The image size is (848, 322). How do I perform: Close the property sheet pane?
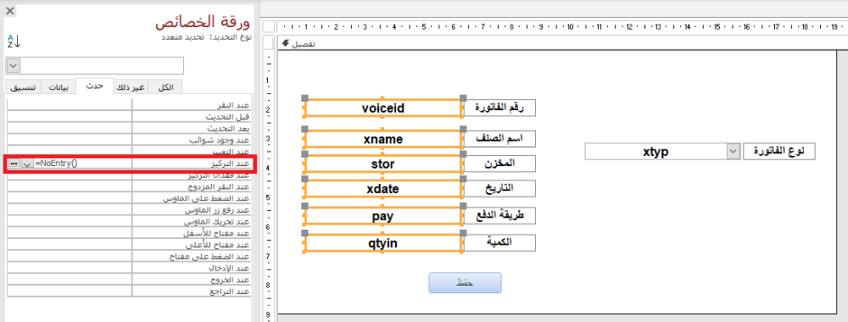point(10,10)
